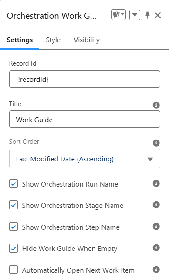Screen dimensions: 169x280
Task: Uncheck Show Orchestration Stage Name
Action: [x=14, y=205]
